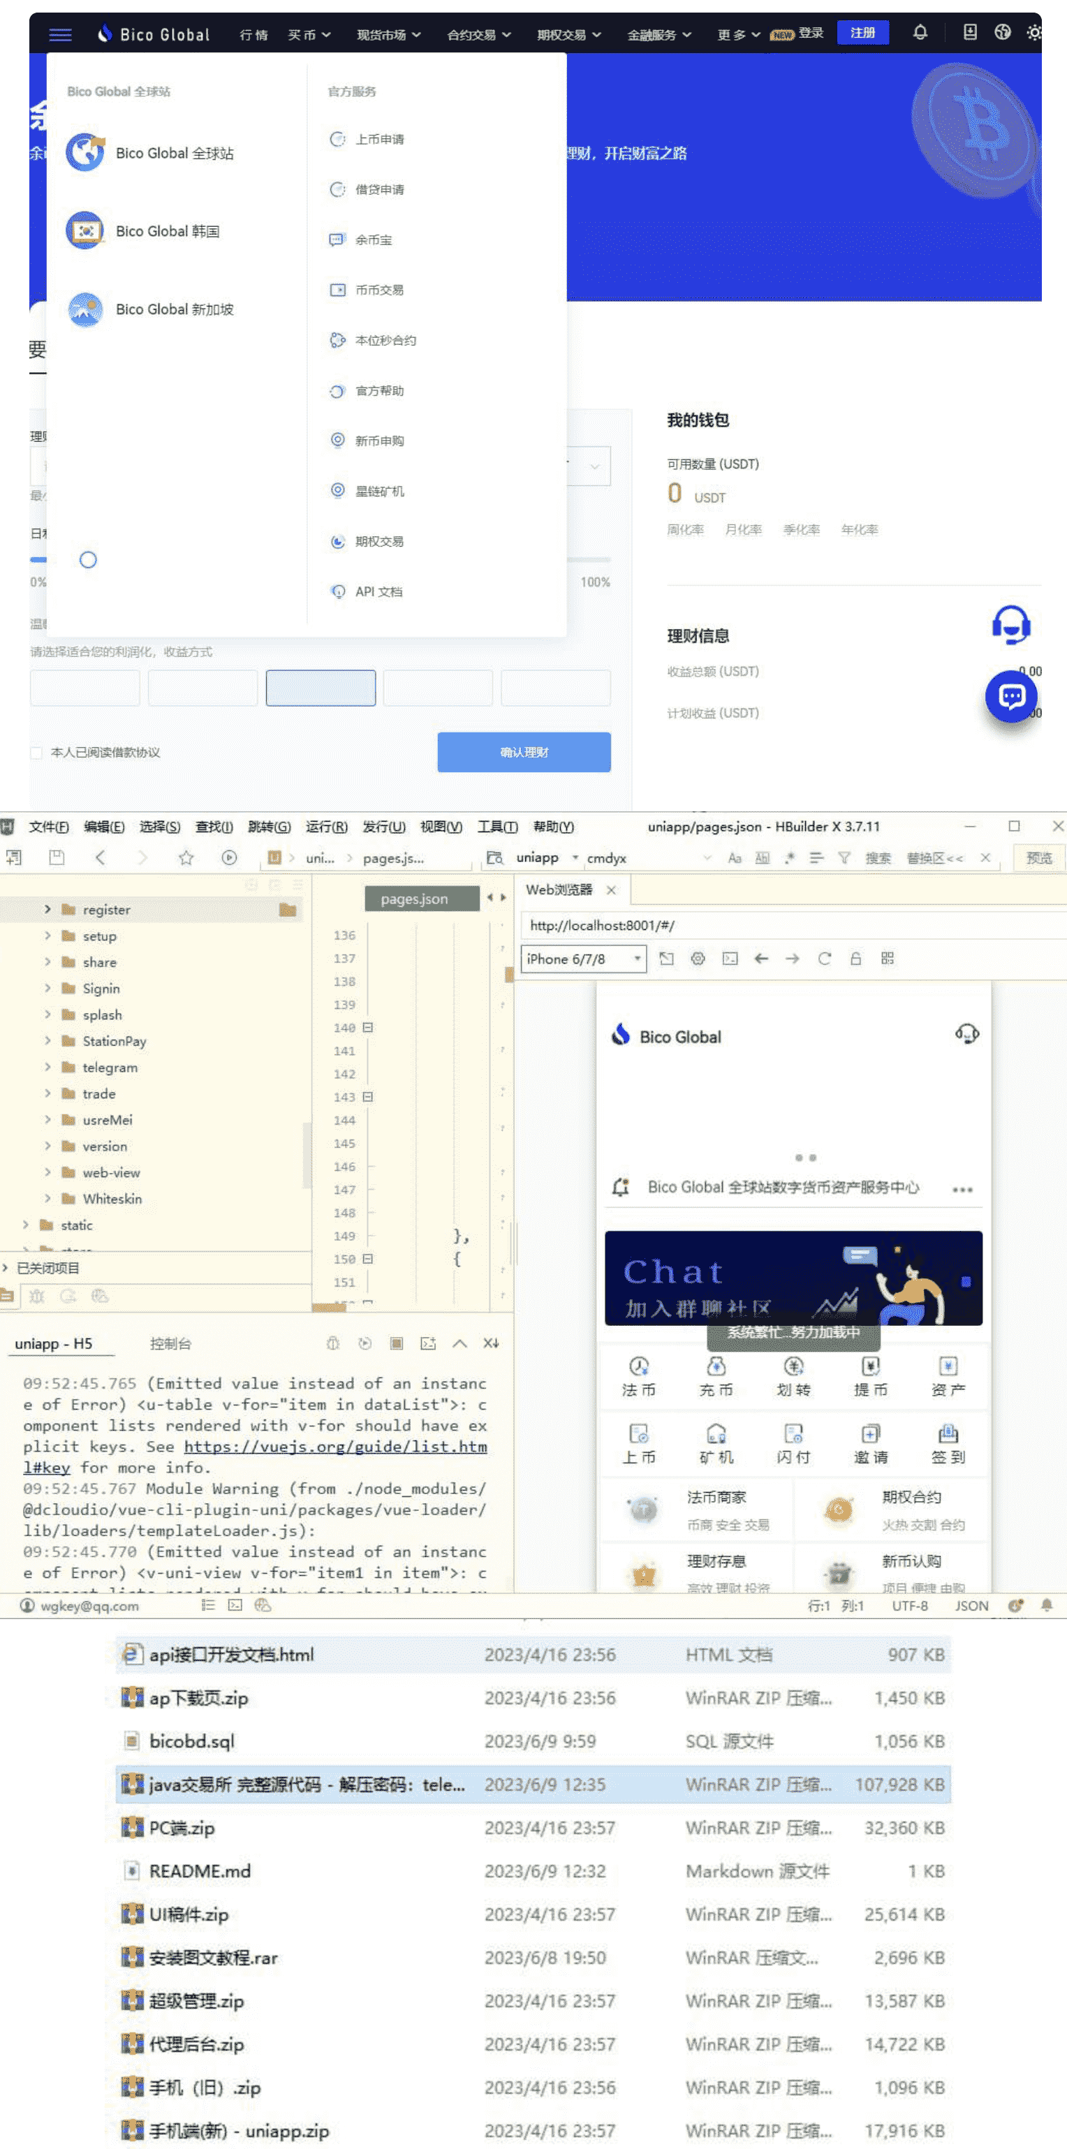
Task: Select the 超级管理.zip file
Action: pos(532,2000)
